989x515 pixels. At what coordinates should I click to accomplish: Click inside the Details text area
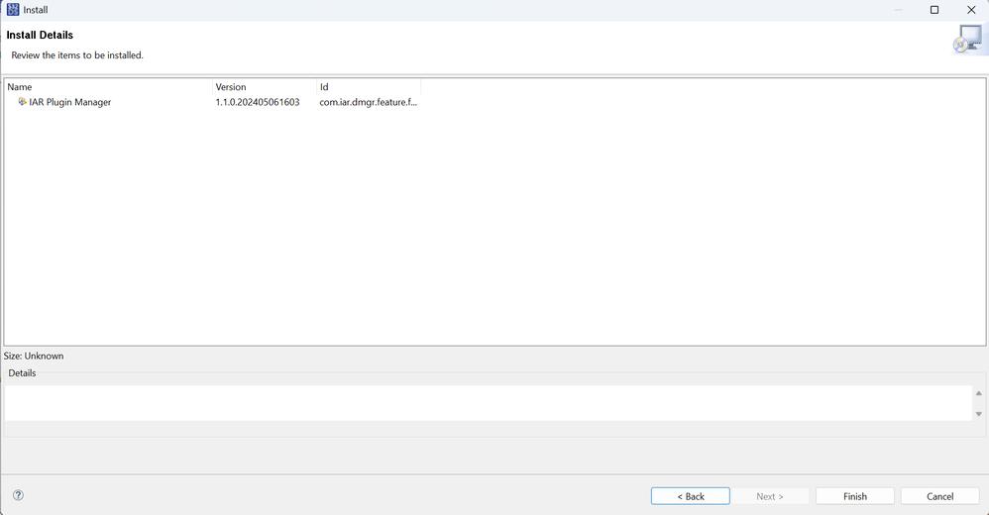coord(489,403)
